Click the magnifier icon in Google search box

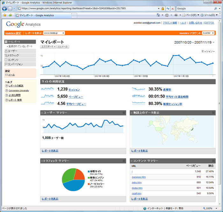pos(216,9)
